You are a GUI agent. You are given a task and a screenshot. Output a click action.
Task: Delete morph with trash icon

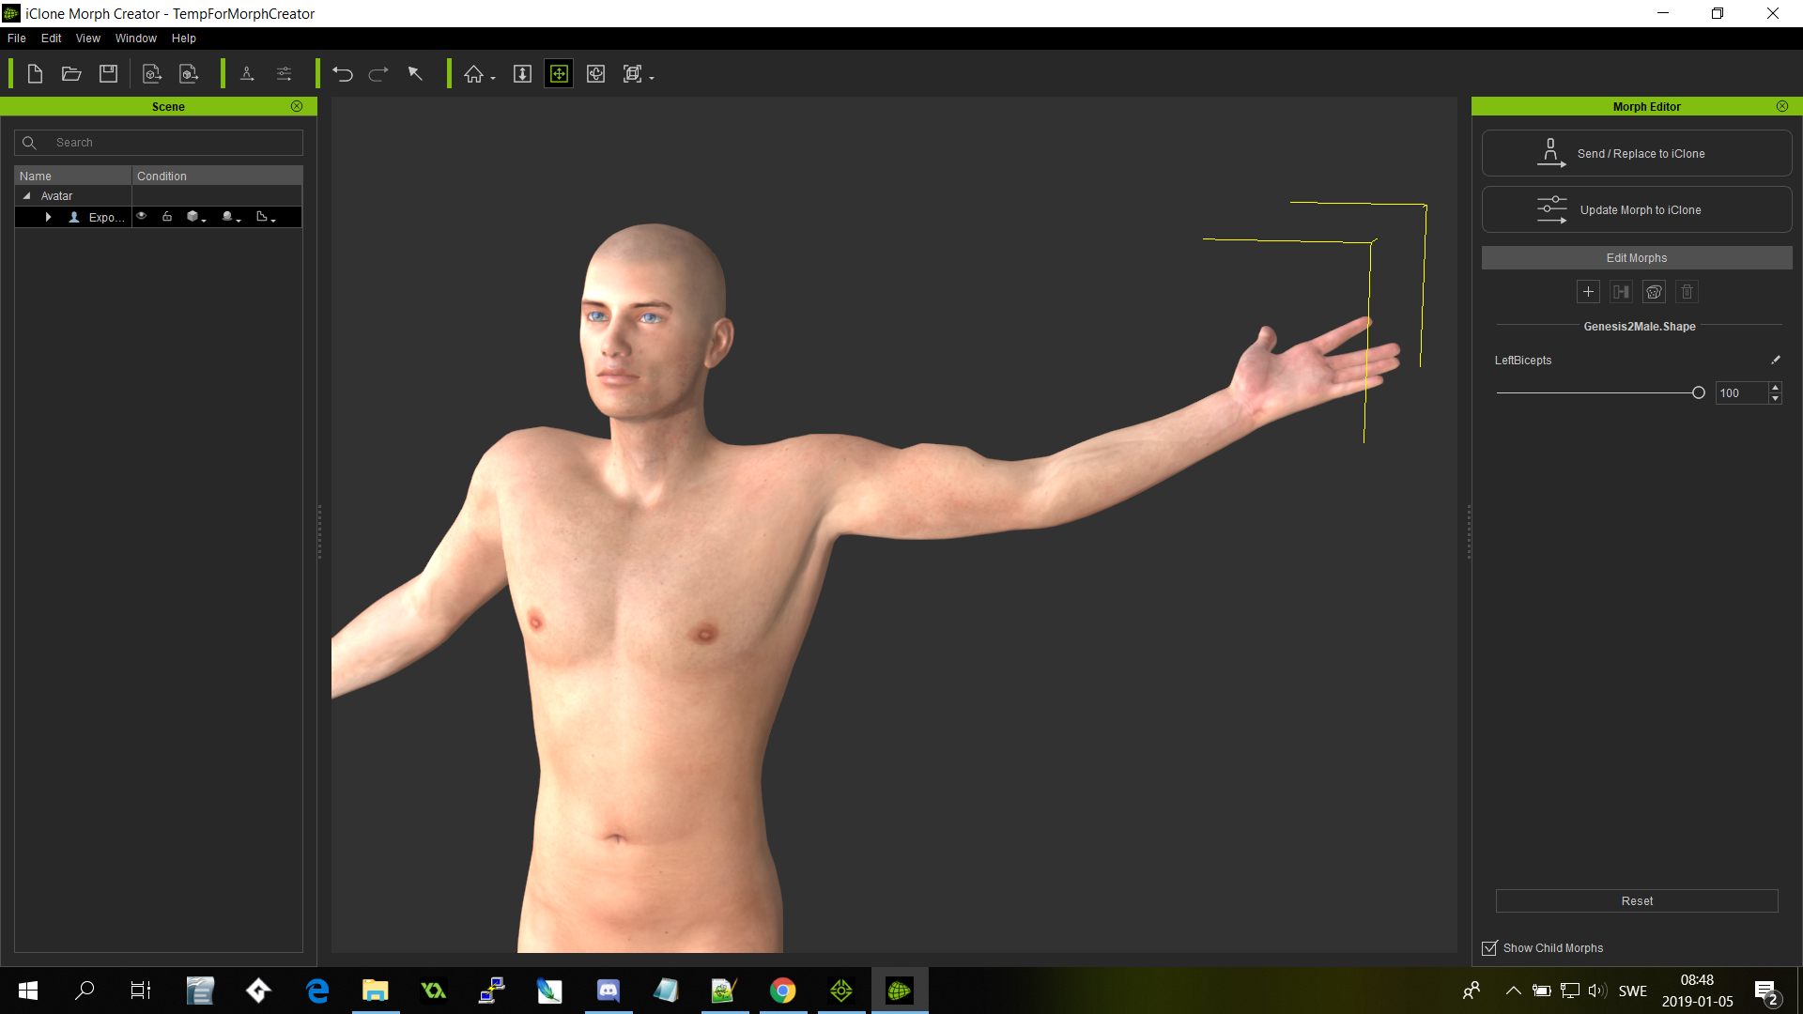1687,292
